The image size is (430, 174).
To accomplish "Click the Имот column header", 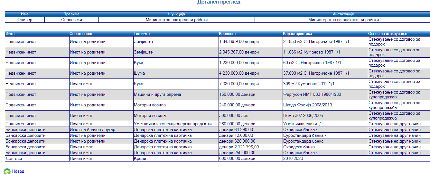I will (10, 34).
